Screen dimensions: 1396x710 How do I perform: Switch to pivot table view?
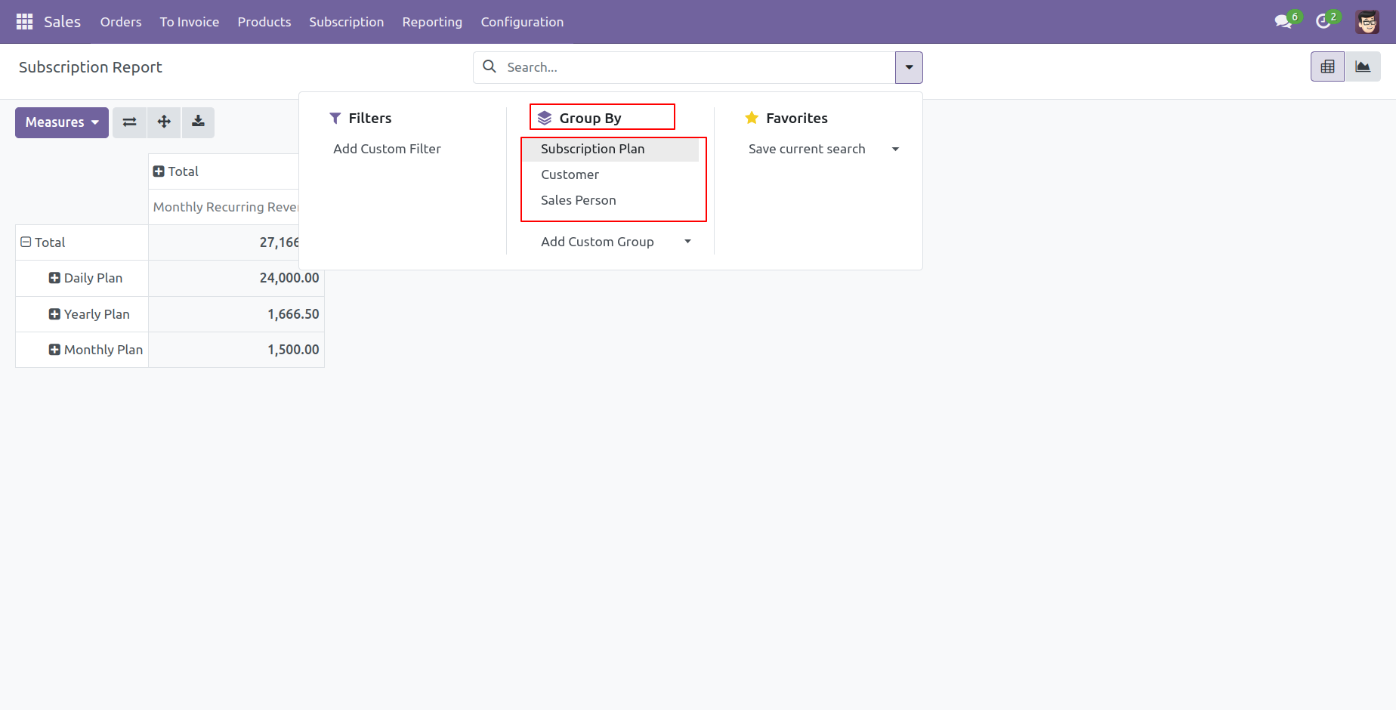point(1327,67)
